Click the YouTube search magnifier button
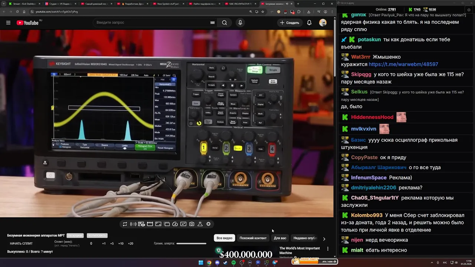The height and width of the screenshot is (267, 475). pyautogui.click(x=225, y=23)
